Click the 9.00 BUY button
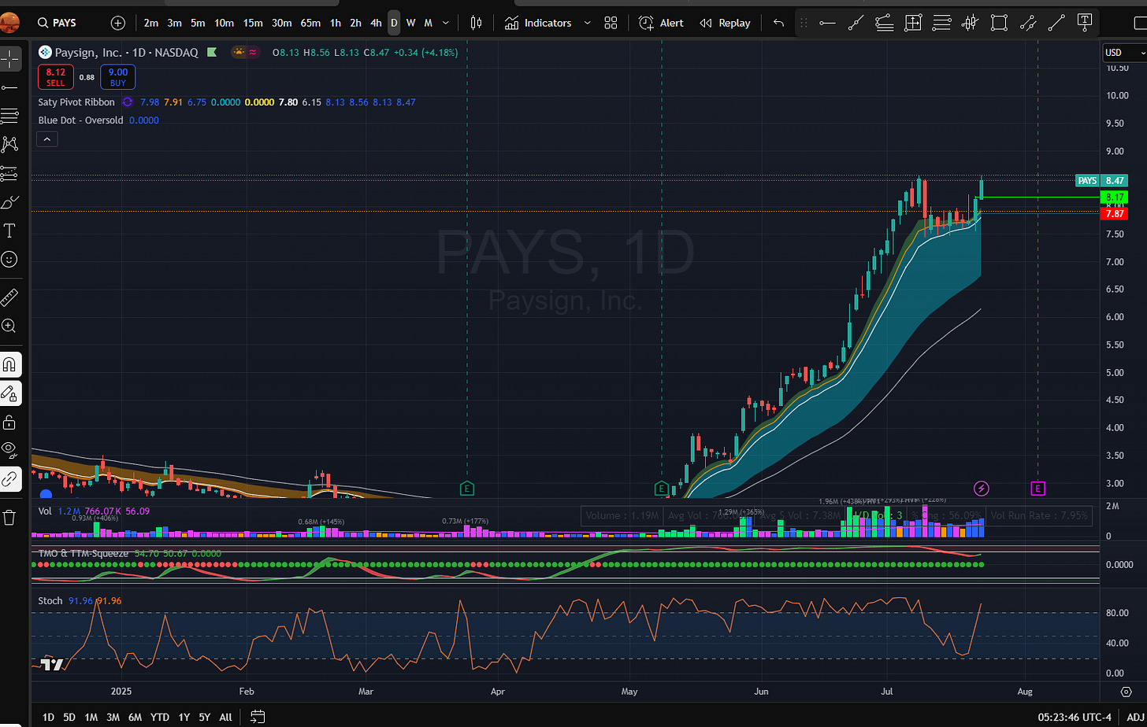Viewport: 1147px width, 727px height. tap(117, 77)
